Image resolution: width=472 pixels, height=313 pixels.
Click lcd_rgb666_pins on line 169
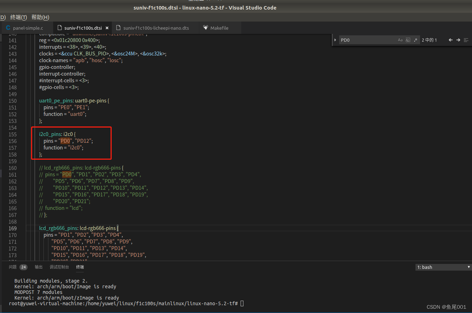tap(58, 228)
